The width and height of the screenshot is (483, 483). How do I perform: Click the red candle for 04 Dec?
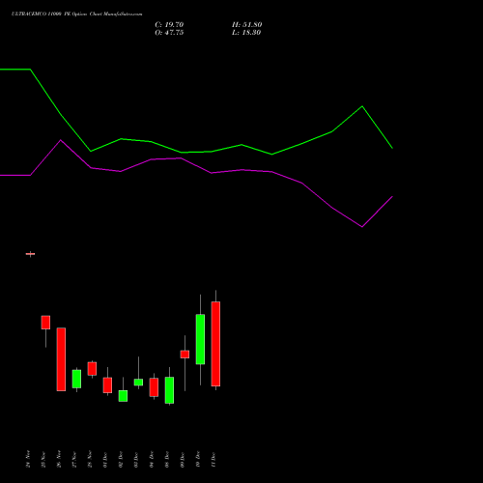point(154,387)
